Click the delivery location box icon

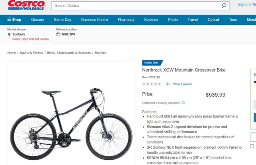58,34
